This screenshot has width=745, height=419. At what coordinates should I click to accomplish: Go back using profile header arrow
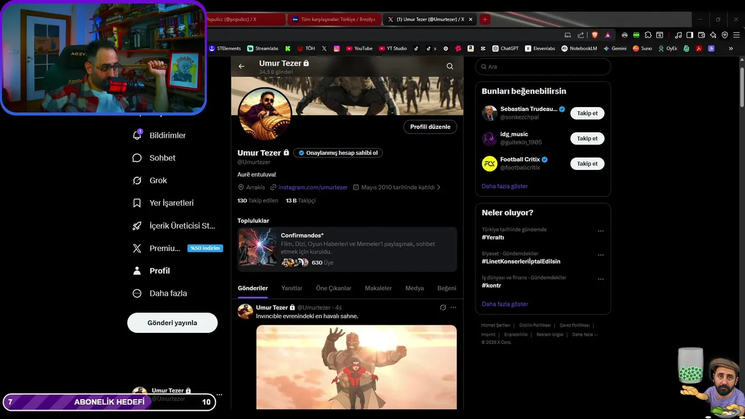[242, 66]
